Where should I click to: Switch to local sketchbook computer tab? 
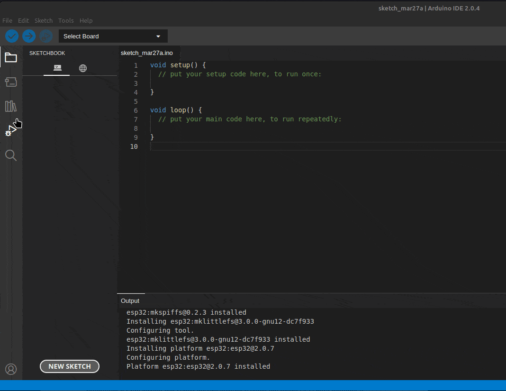coord(57,68)
